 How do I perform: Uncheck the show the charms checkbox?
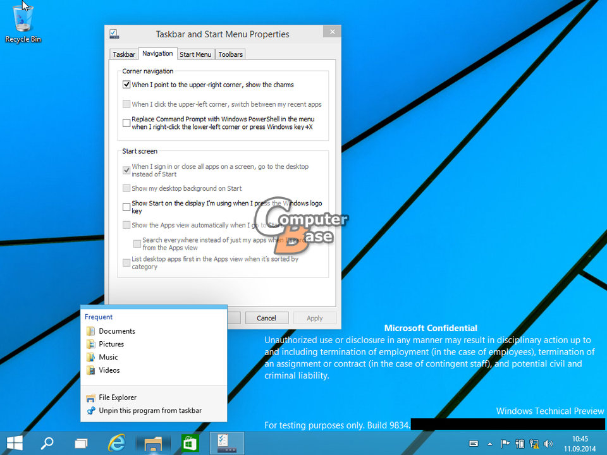(x=126, y=85)
